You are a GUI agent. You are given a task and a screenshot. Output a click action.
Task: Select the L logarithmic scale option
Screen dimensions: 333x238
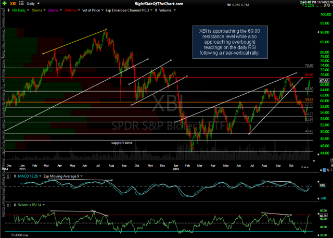(324, 170)
